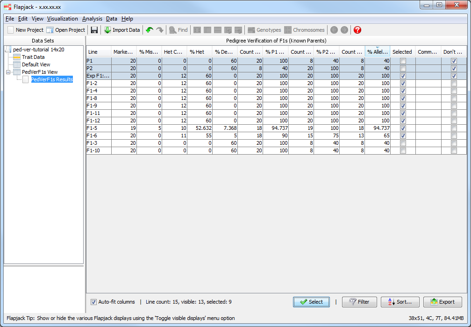Select the PedVerF1s Results tree item
This screenshot has width=471, height=327.
pyautogui.click(x=52, y=79)
